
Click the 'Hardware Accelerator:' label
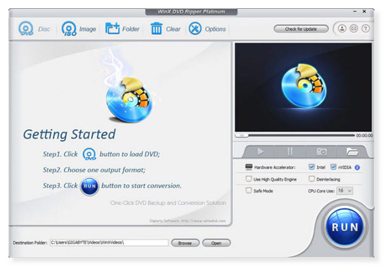(275, 167)
